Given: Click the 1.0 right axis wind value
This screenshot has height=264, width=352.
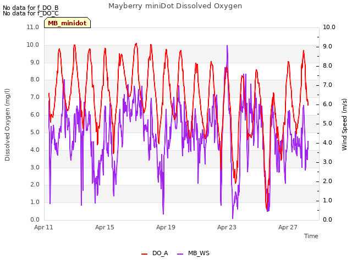Looking at the screenshot, I should tap(327, 200).
